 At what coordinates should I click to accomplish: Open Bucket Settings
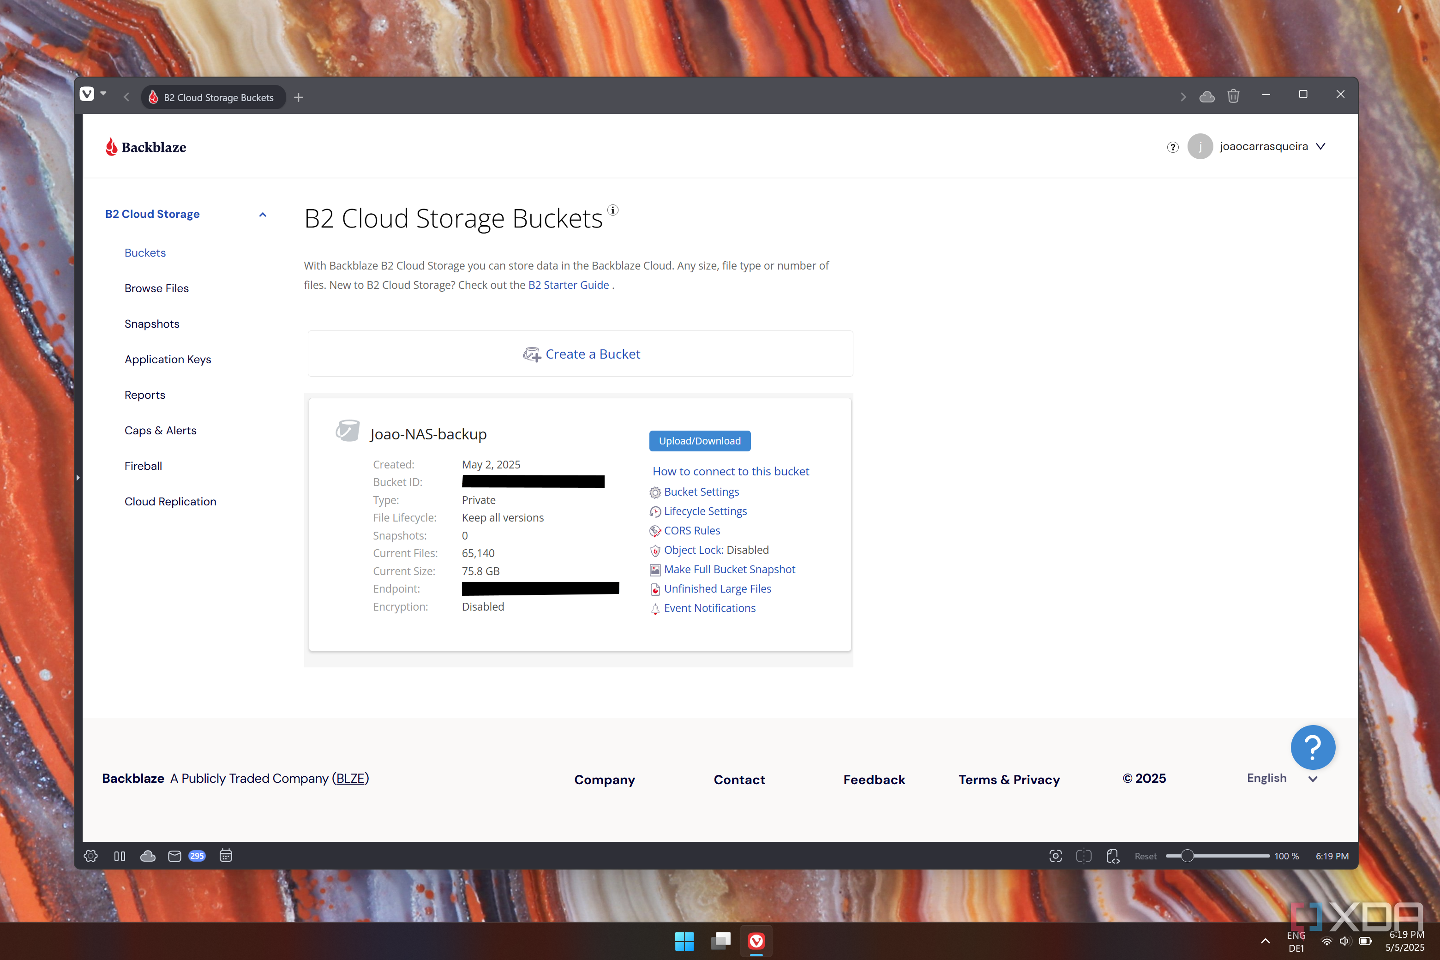pos(701,492)
